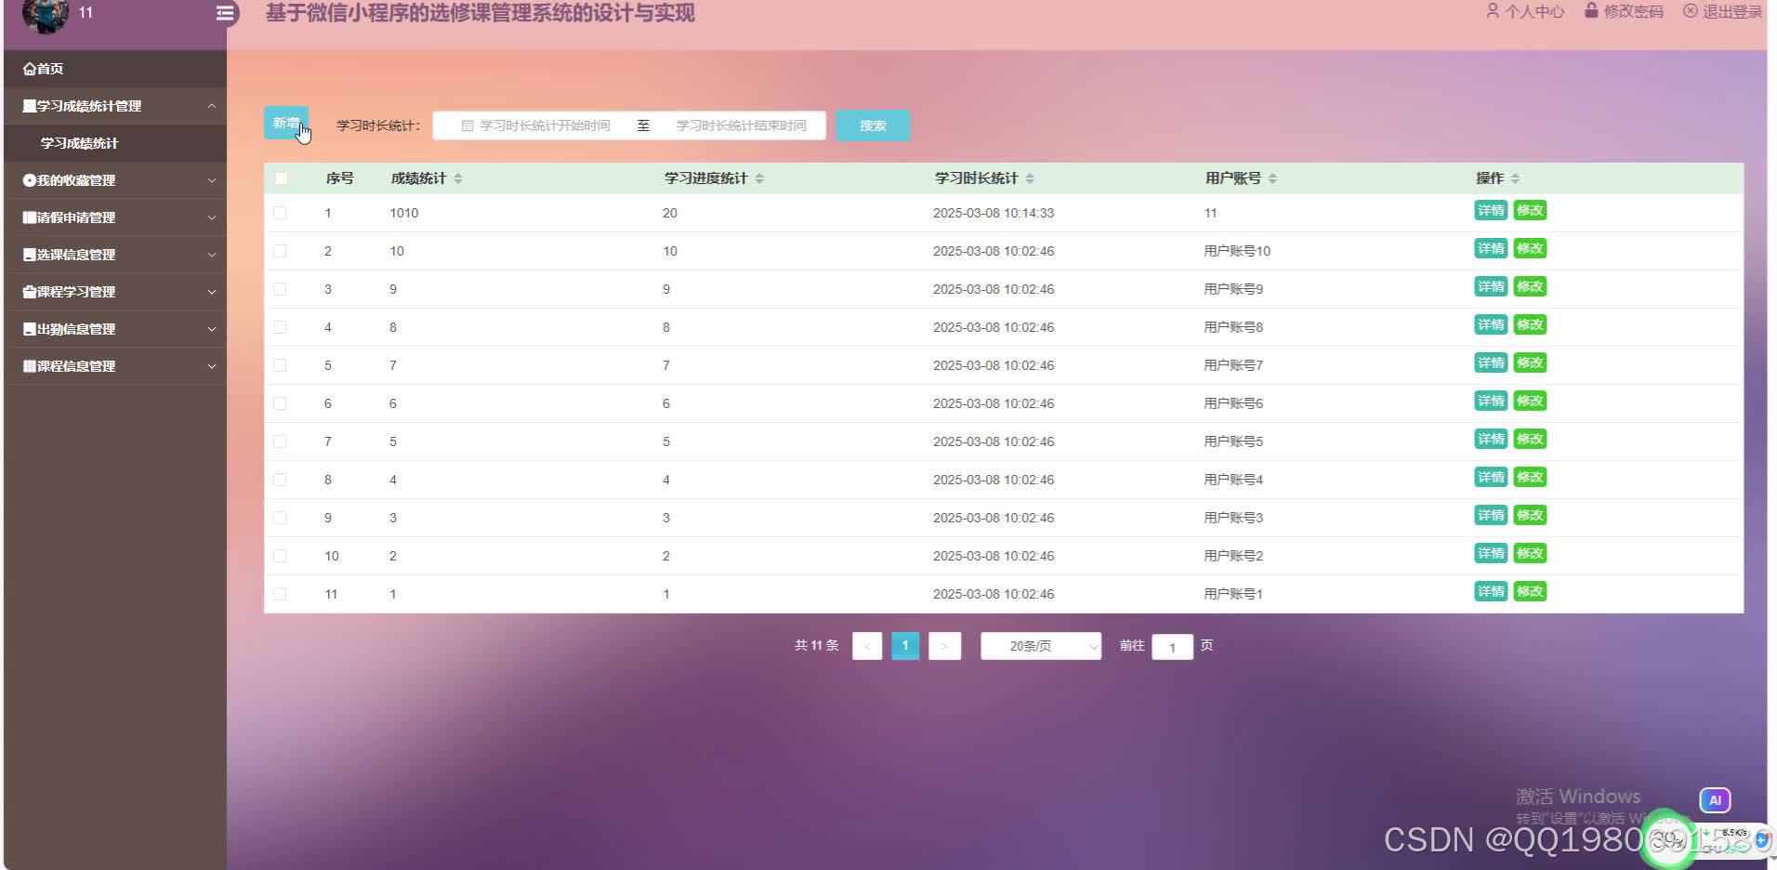Image resolution: width=1777 pixels, height=870 pixels.
Task: Click the AI assistant button at bottom right
Action: (x=1715, y=799)
